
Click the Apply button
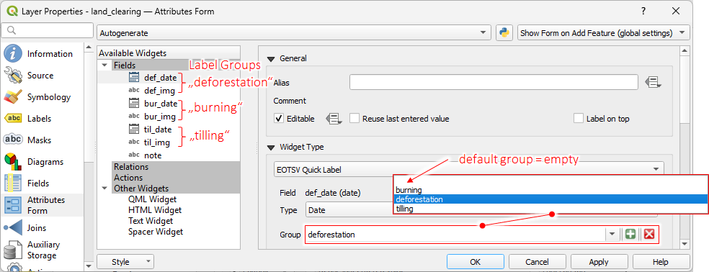[x=599, y=262]
